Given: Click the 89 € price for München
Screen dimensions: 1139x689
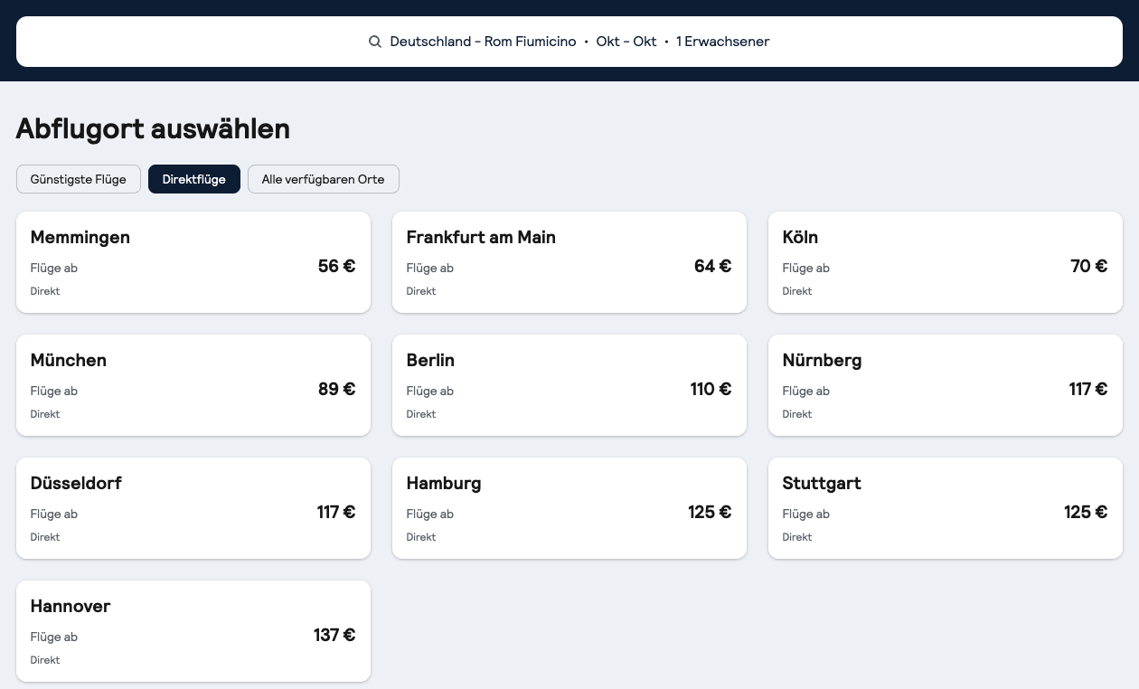Looking at the screenshot, I should [x=336, y=389].
